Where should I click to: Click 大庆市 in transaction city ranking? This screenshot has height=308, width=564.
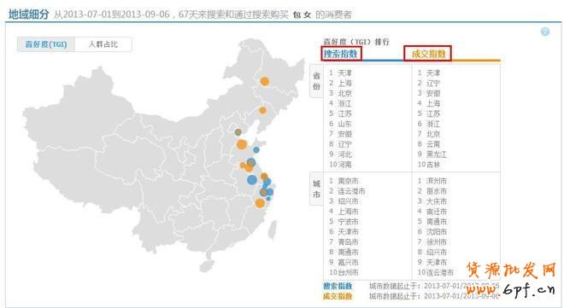click(437, 201)
